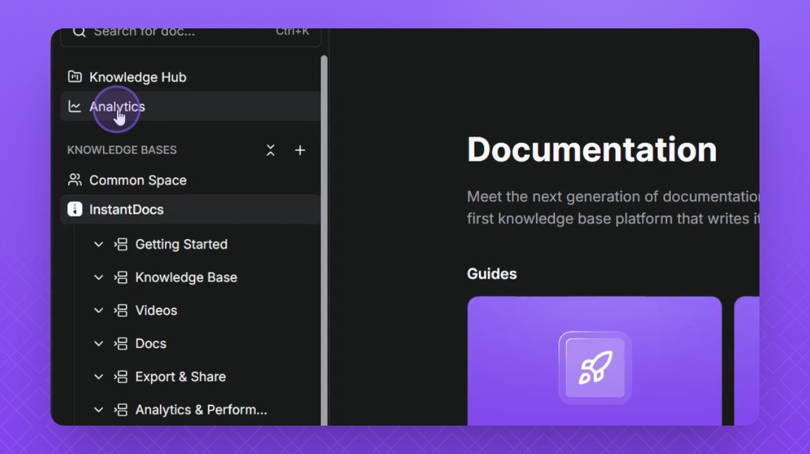Click the Videos section icon
The height and width of the screenshot is (454, 810).
tap(121, 310)
